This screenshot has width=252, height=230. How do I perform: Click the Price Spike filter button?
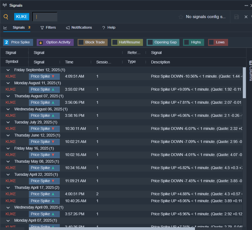coord(18,42)
